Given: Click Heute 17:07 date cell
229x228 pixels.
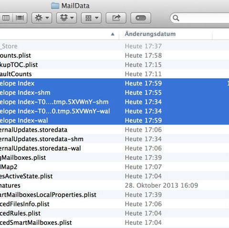Looking at the screenshot, I should point(143,167).
